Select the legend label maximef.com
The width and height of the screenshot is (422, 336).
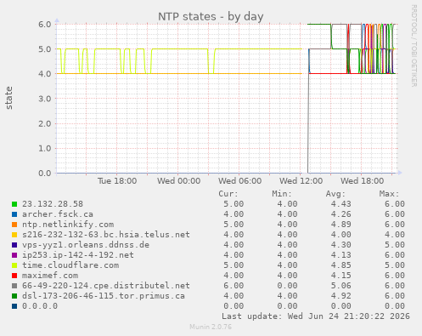(x=50, y=276)
